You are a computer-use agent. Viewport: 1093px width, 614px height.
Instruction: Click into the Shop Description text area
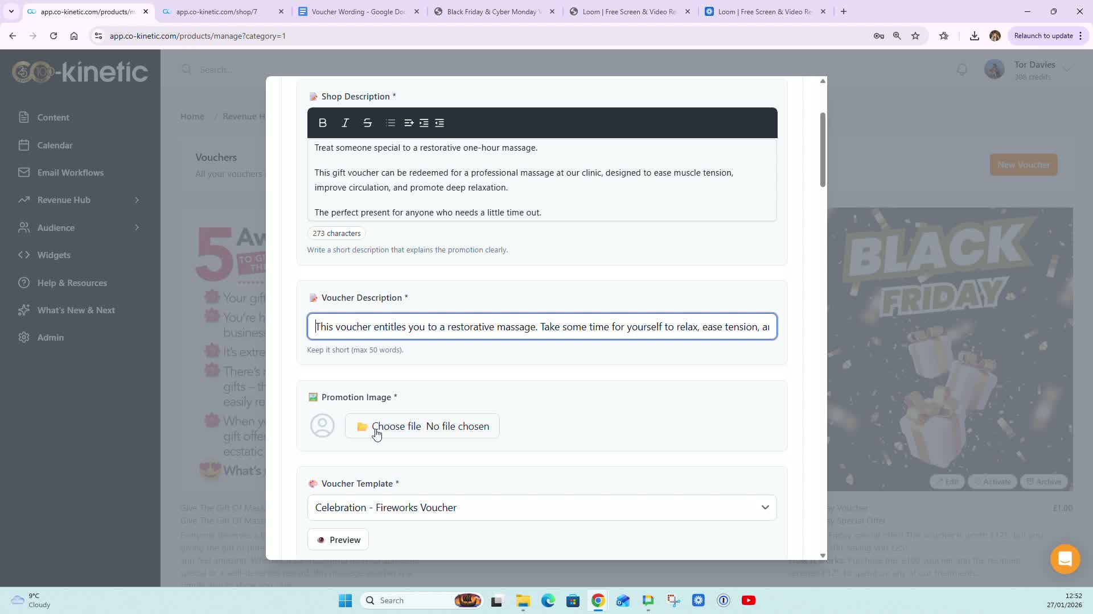coord(542,180)
